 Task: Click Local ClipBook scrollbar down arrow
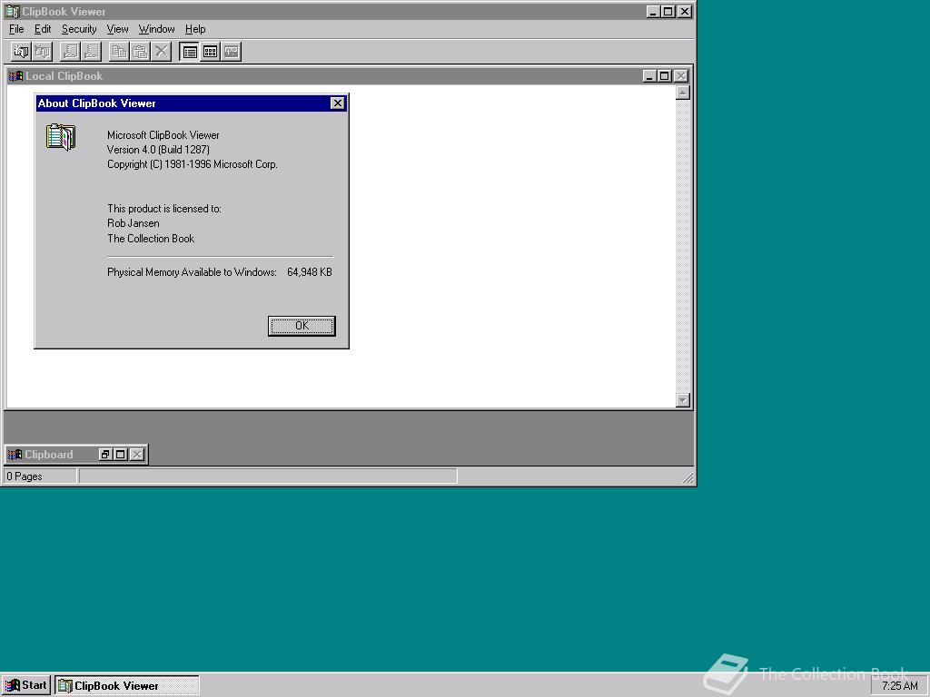pyautogui.click(x=683, y=400)
